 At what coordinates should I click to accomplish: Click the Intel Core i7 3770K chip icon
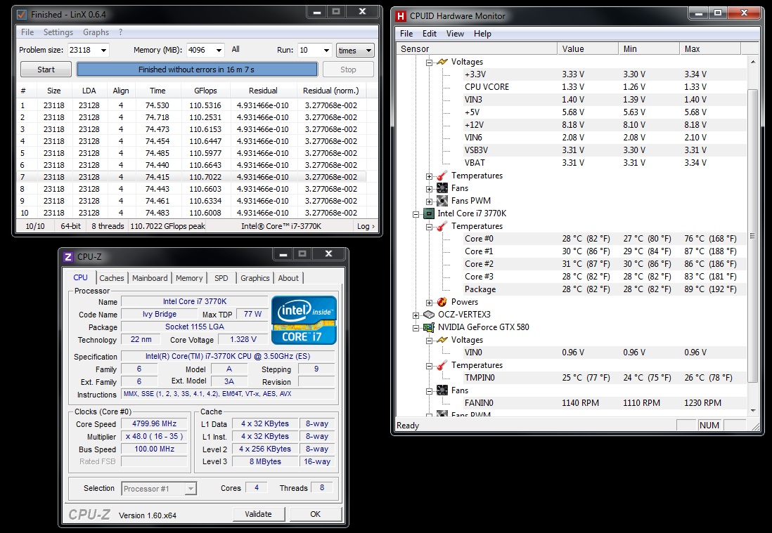[x=428, y=213]
